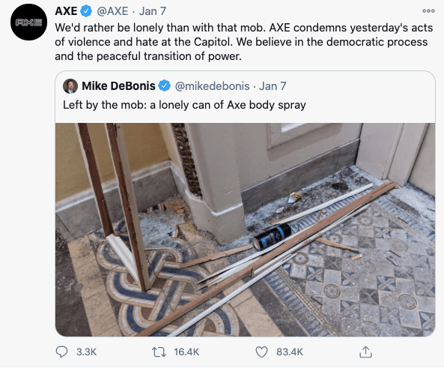Viewport: 444px width, 368px height.
Task: Open the tweet's three-dot more menu
Action: (428, 10)
